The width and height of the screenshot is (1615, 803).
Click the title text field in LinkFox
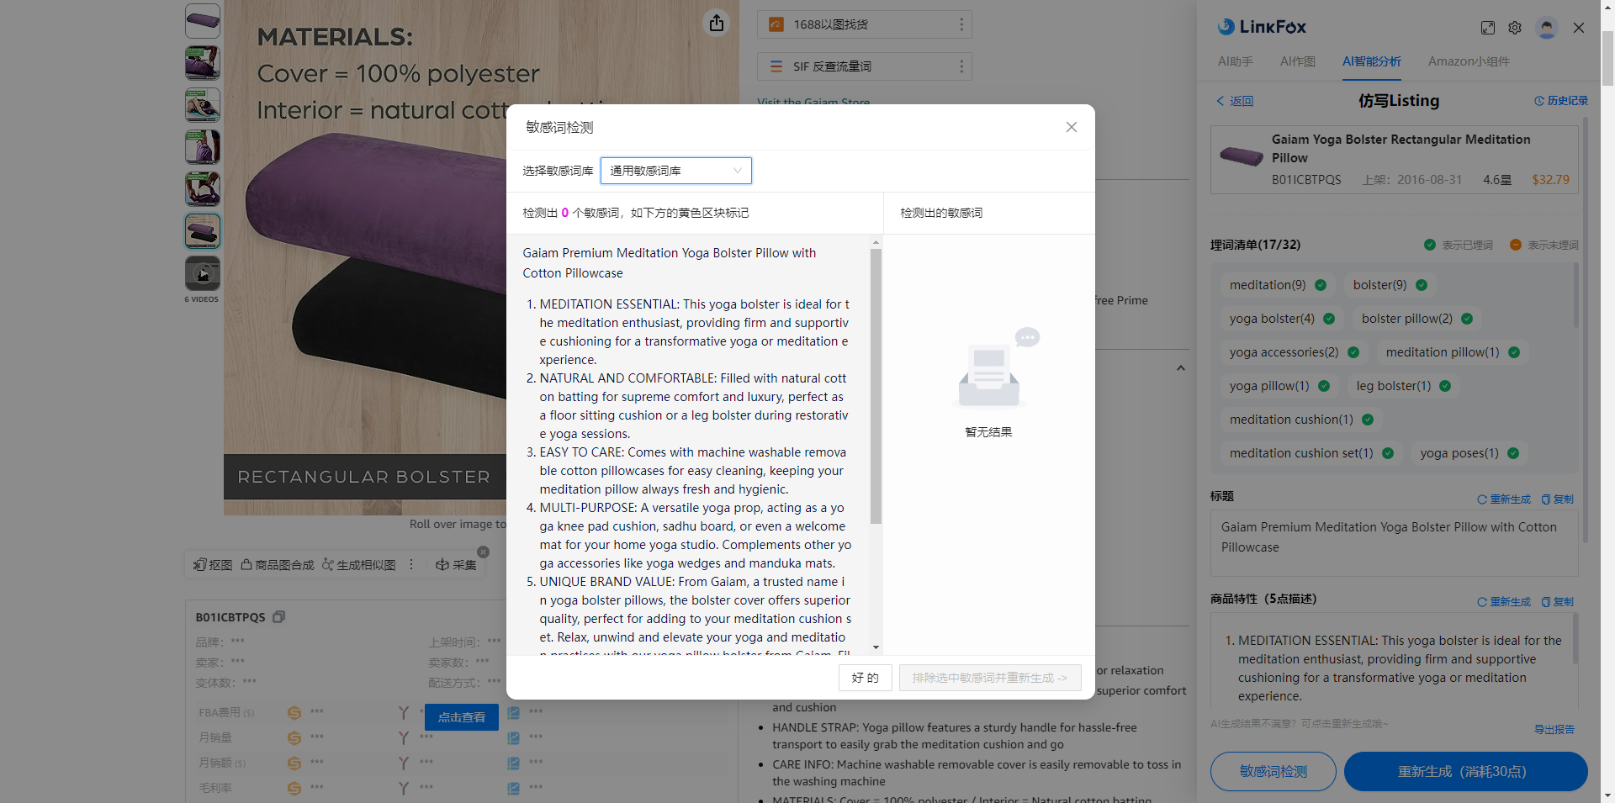tap(1395, 542)
